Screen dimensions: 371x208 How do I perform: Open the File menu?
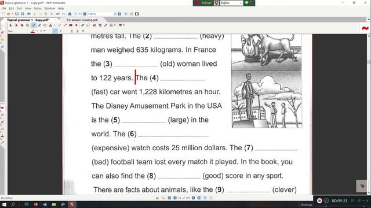pos(3,8)
